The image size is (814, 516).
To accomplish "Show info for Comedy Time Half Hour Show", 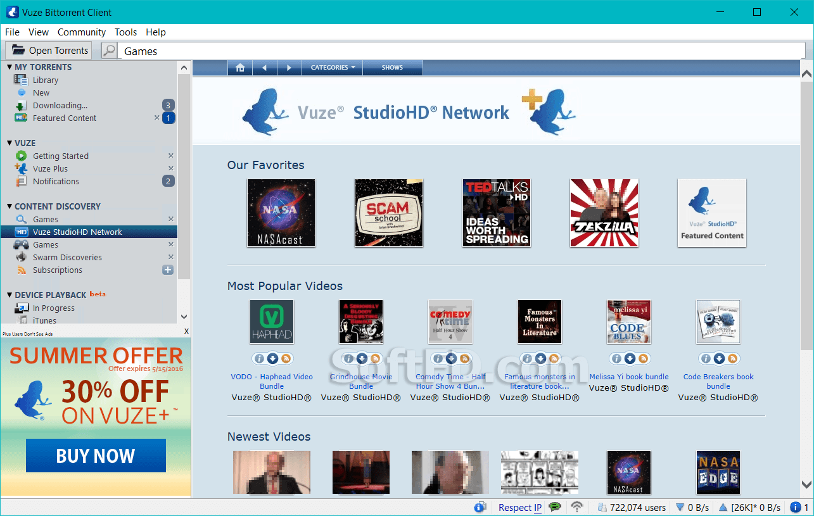I will click(x=437, y=358).
